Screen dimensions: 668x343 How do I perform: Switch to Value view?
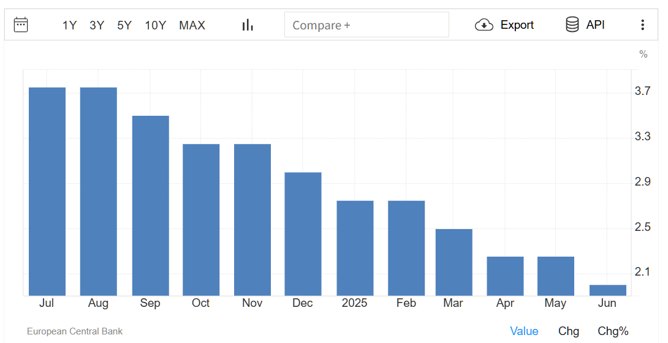tap(524, 331)
